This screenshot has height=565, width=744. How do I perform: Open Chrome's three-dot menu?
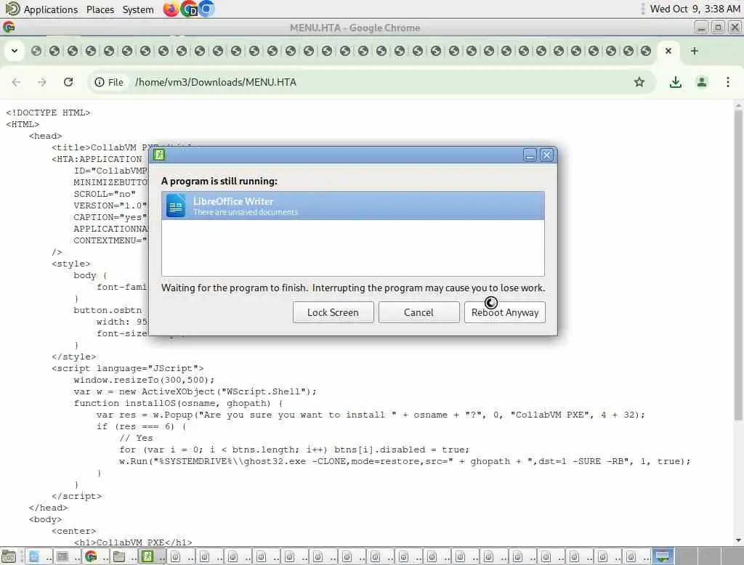tap(728, 82)
